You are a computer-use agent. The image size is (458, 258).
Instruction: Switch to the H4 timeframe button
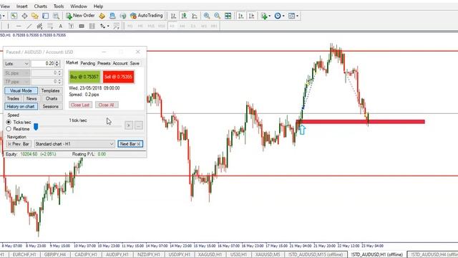pos(182,26)
